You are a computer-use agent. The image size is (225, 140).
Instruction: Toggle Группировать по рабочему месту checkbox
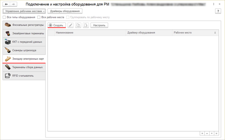[68, 17]
